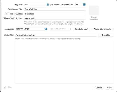Image resolution: width=117 pixels, height=92 pixels.
Task: Click the help question mark icon
Action: click(x=5, y=88)
